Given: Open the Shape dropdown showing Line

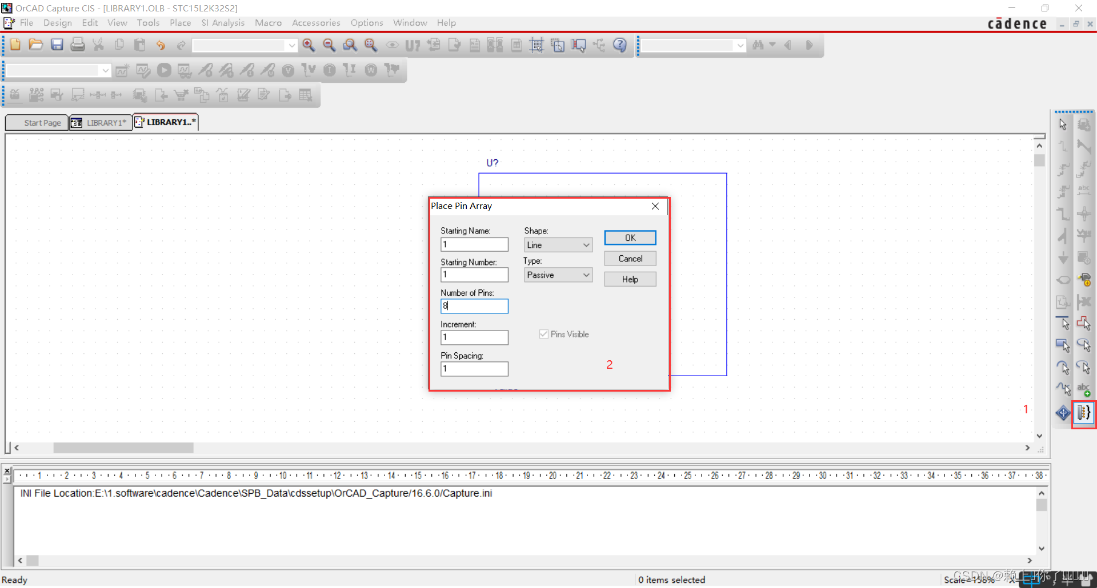Looking at the screenshot, I should click(x=558, y=245).
